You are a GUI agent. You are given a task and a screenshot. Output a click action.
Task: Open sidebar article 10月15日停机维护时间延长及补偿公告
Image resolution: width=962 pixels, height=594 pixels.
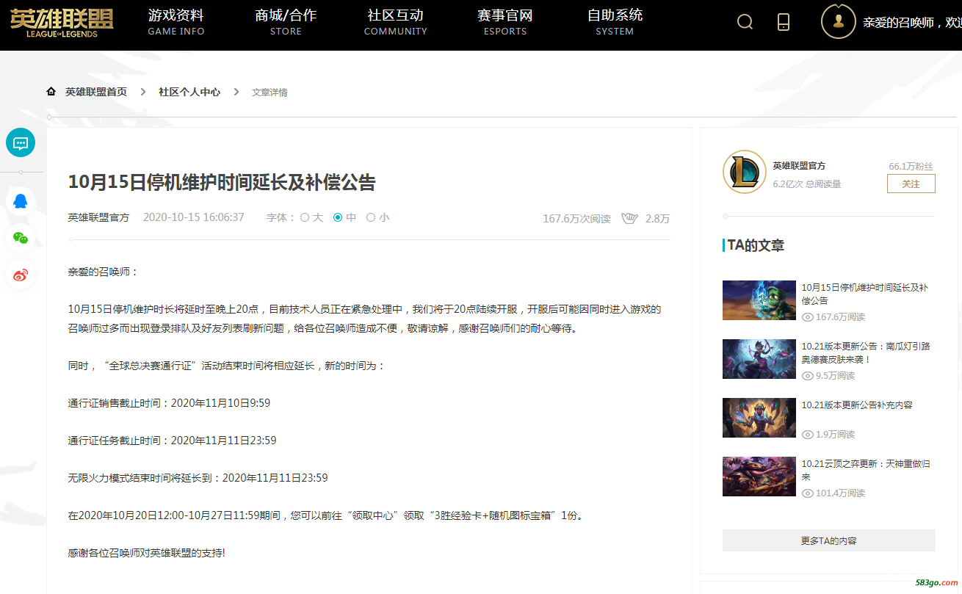864,294
